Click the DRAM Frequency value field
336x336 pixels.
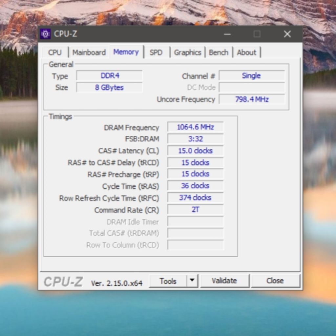click(195, 127)
